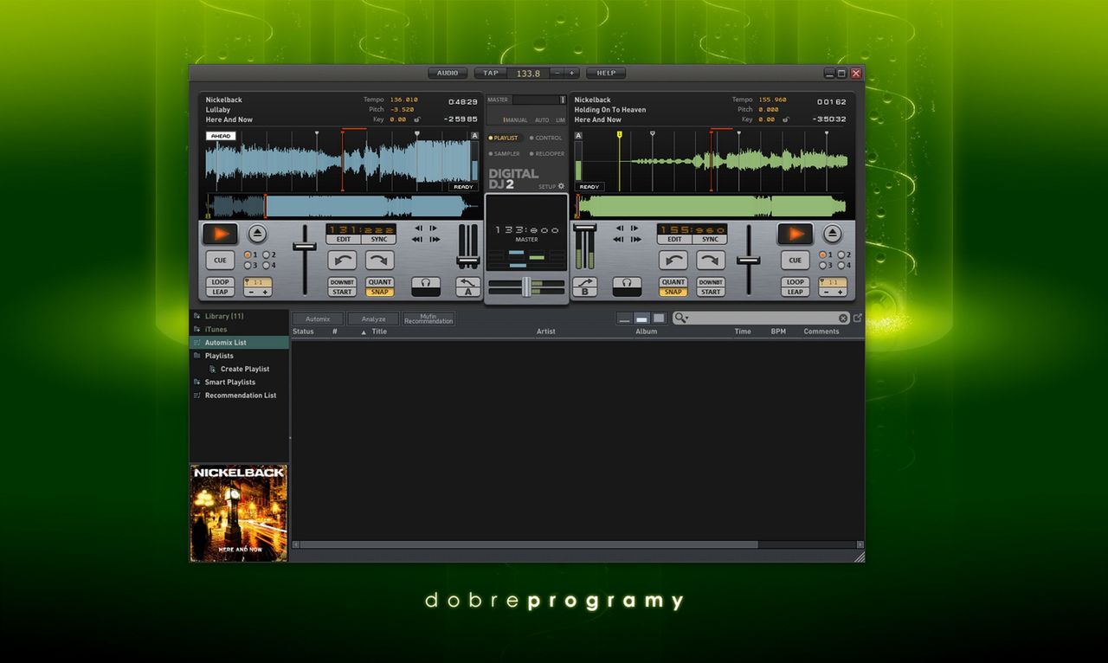This screenshot has width=1108, height=663.
Task: Select cue point 1 on deck A
Action: coord(248,255)
